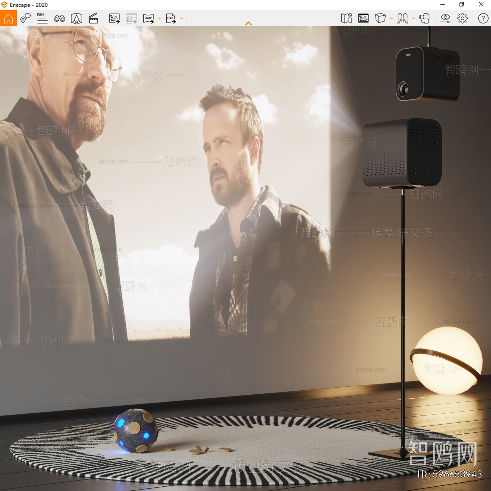Viewport: 491px width, 491px height.
Task: Open General Settings gear icon
Action: 462,18
